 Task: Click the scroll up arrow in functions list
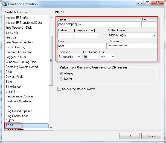click(51, 18)
